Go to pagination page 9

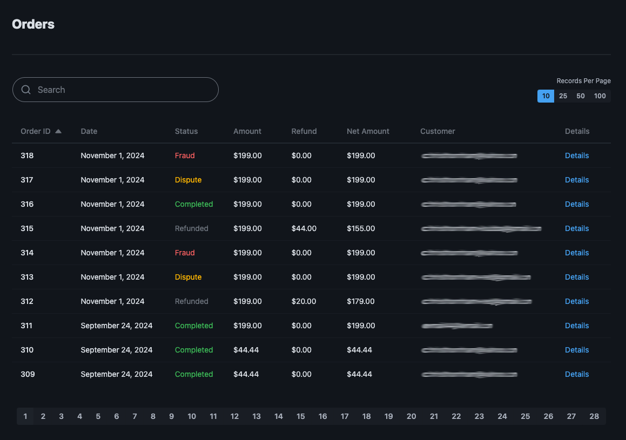pyautogui.click(x=171, y=416)
